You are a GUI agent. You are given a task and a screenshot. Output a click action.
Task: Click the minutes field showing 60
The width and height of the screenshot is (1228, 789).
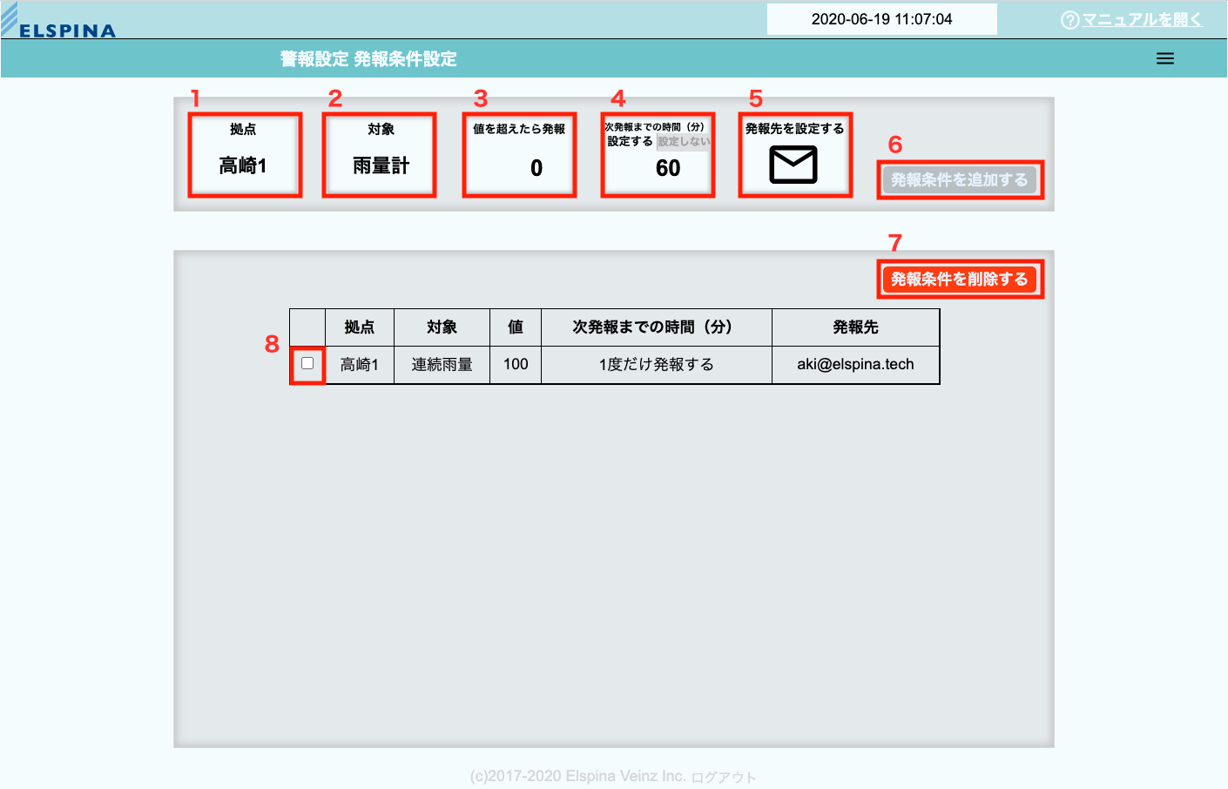pos(668,168)
